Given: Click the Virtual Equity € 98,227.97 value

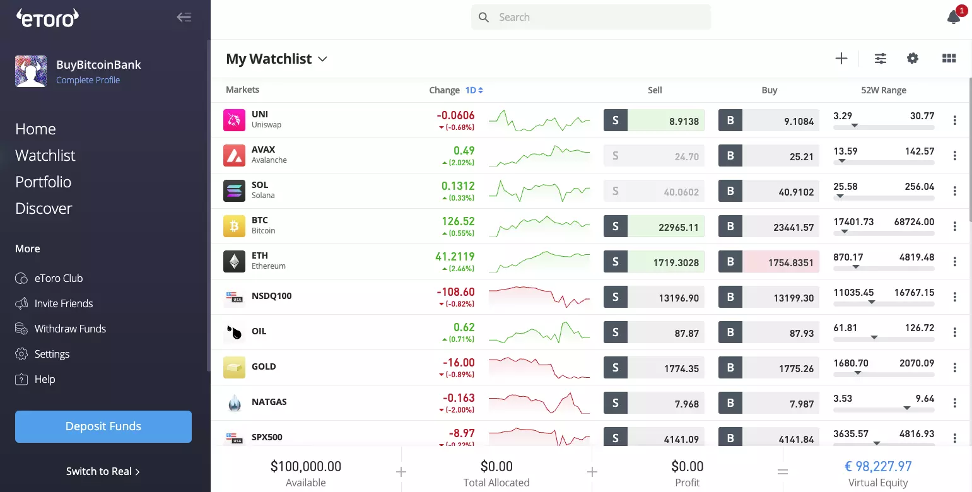Looking at the screenshot, I should [x=878, y=467].
